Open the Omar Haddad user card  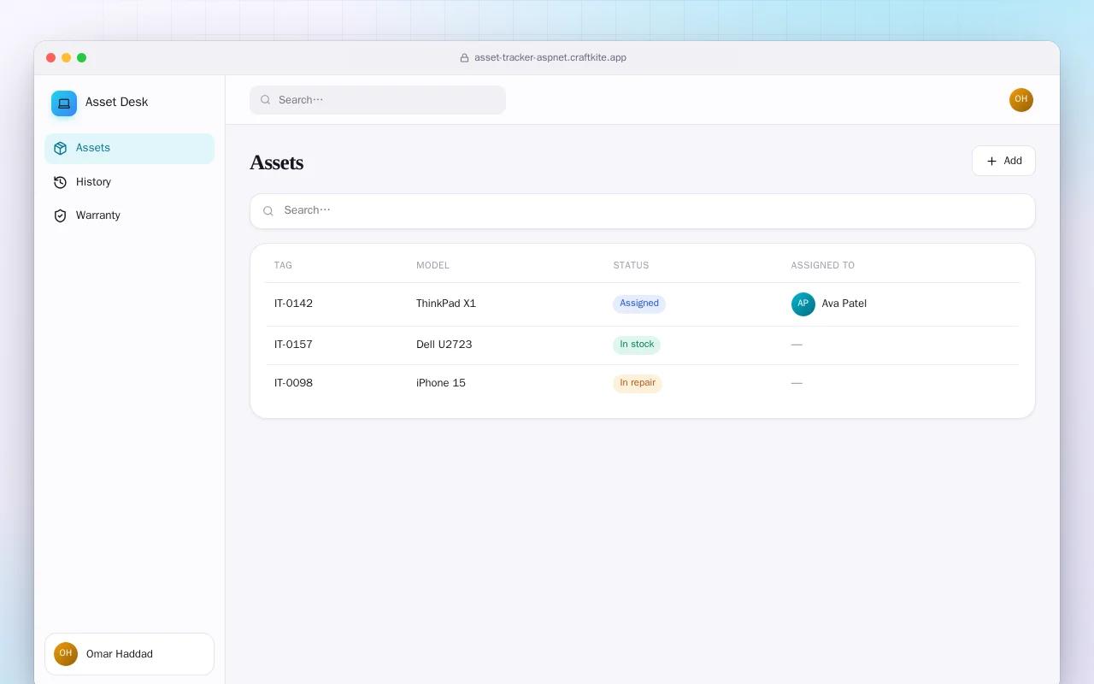[129, 654]
